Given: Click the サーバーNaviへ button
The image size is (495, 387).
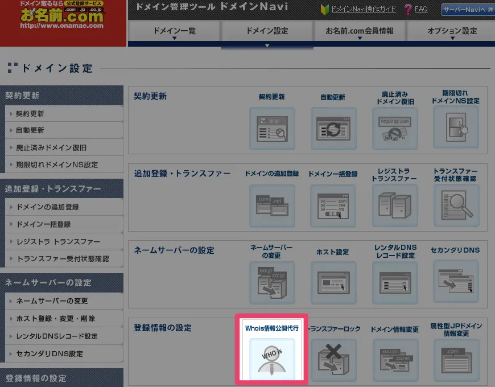Looking at the screenshot, I should [468, 10].
